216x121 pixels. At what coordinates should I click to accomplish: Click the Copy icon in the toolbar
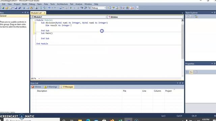click(28, 8)
